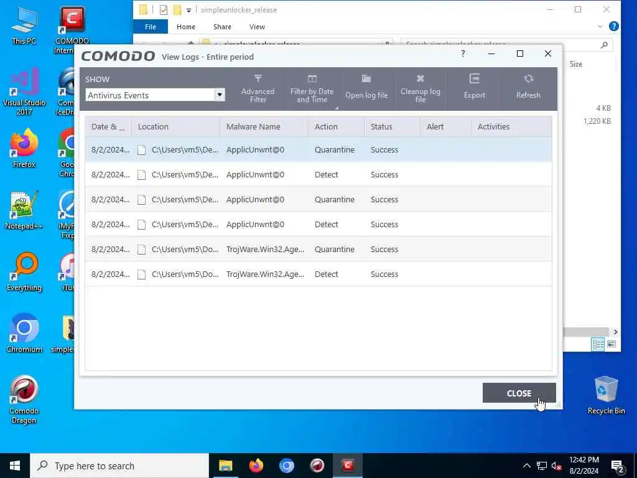The image size is (637, 478).
Task: Click file icon in first log row
Action: (x=141, y=150)
